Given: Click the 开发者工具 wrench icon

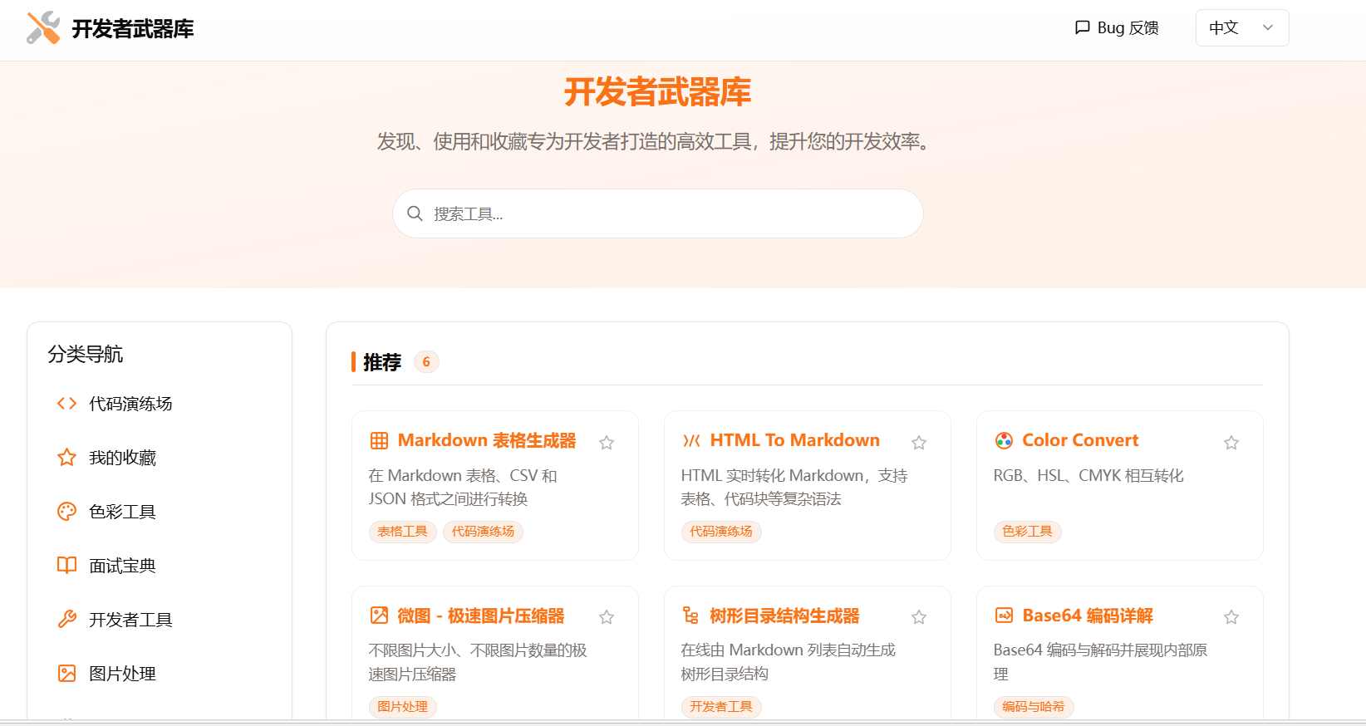Looking at the screenshot, I should point(67,620).
